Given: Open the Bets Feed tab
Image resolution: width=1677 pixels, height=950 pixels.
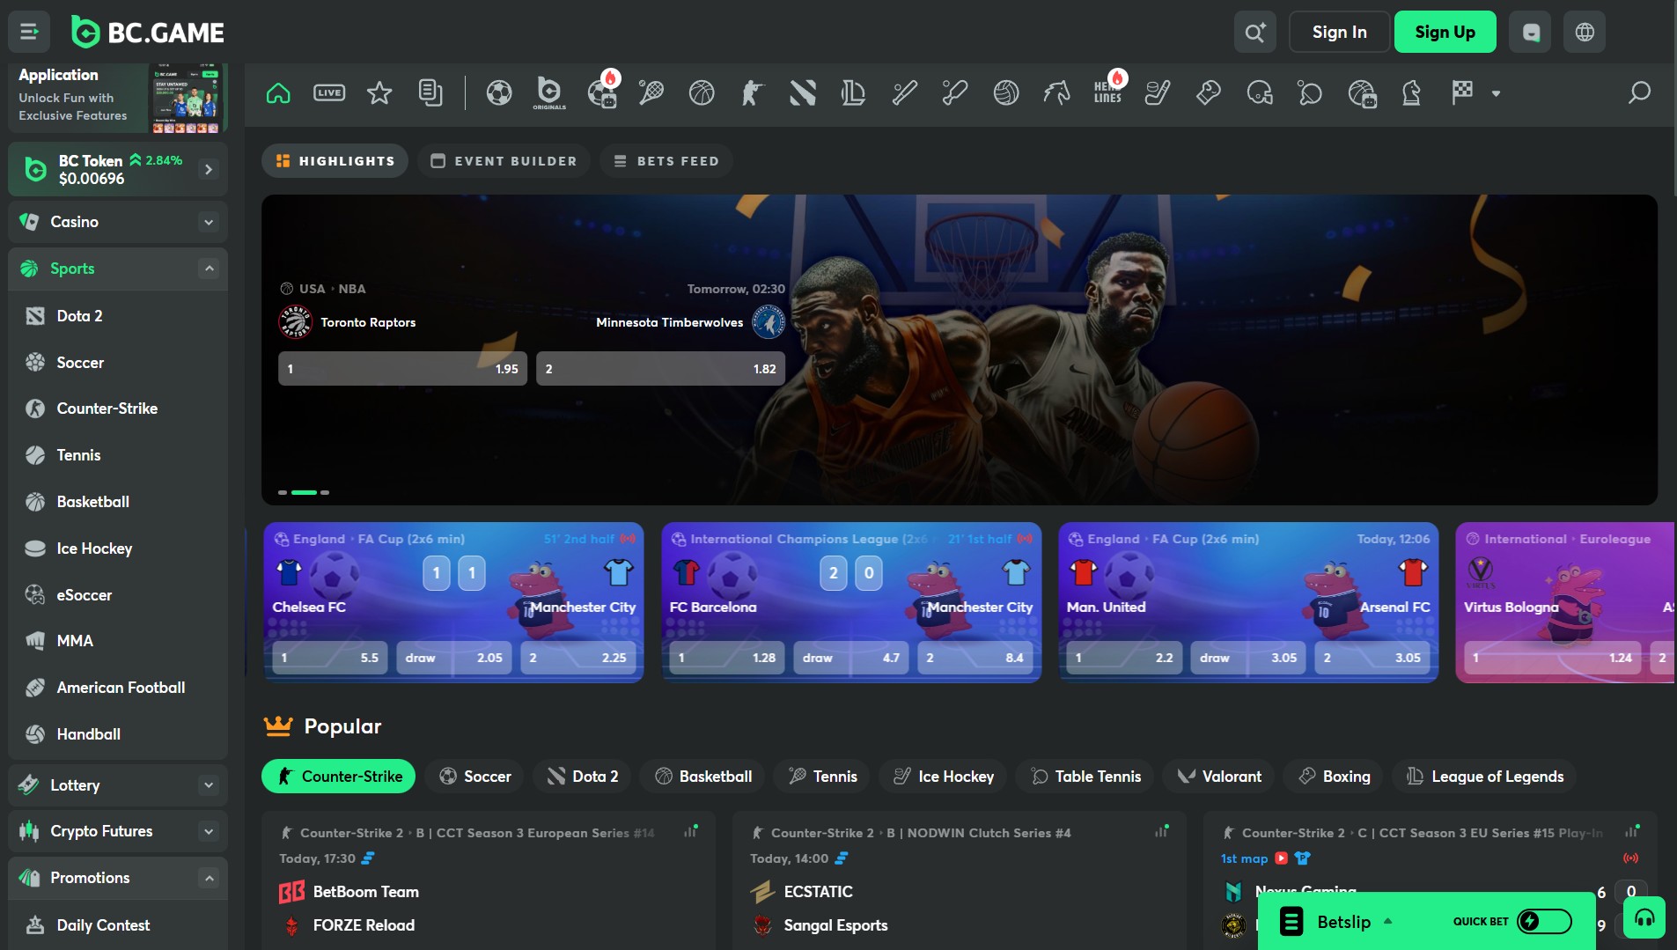Looking at the screenshot, I should click(x=666, y=160).
